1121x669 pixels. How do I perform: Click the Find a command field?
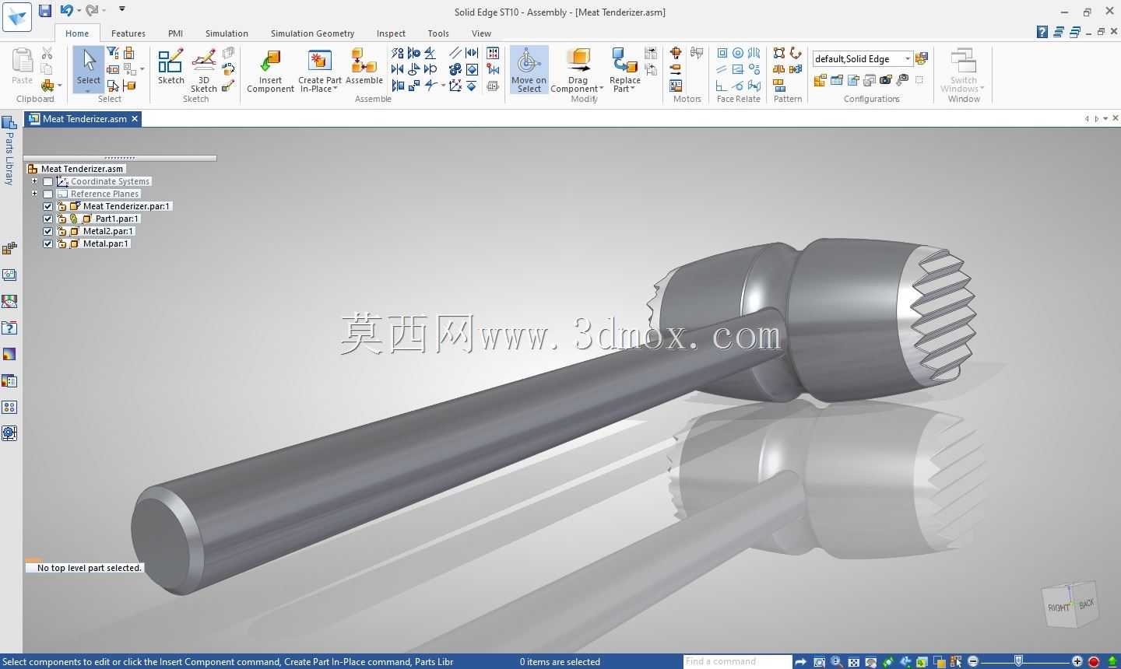pyautogui.click(x=736, y=662)
